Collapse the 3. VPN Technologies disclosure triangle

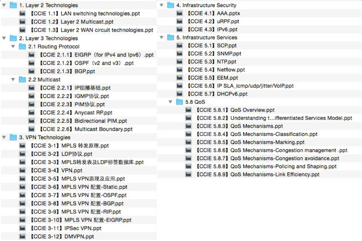click(x=4, y=137)
